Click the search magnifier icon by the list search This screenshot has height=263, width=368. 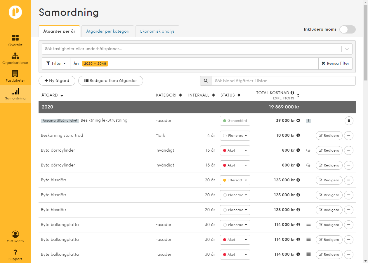pos(206,81)
